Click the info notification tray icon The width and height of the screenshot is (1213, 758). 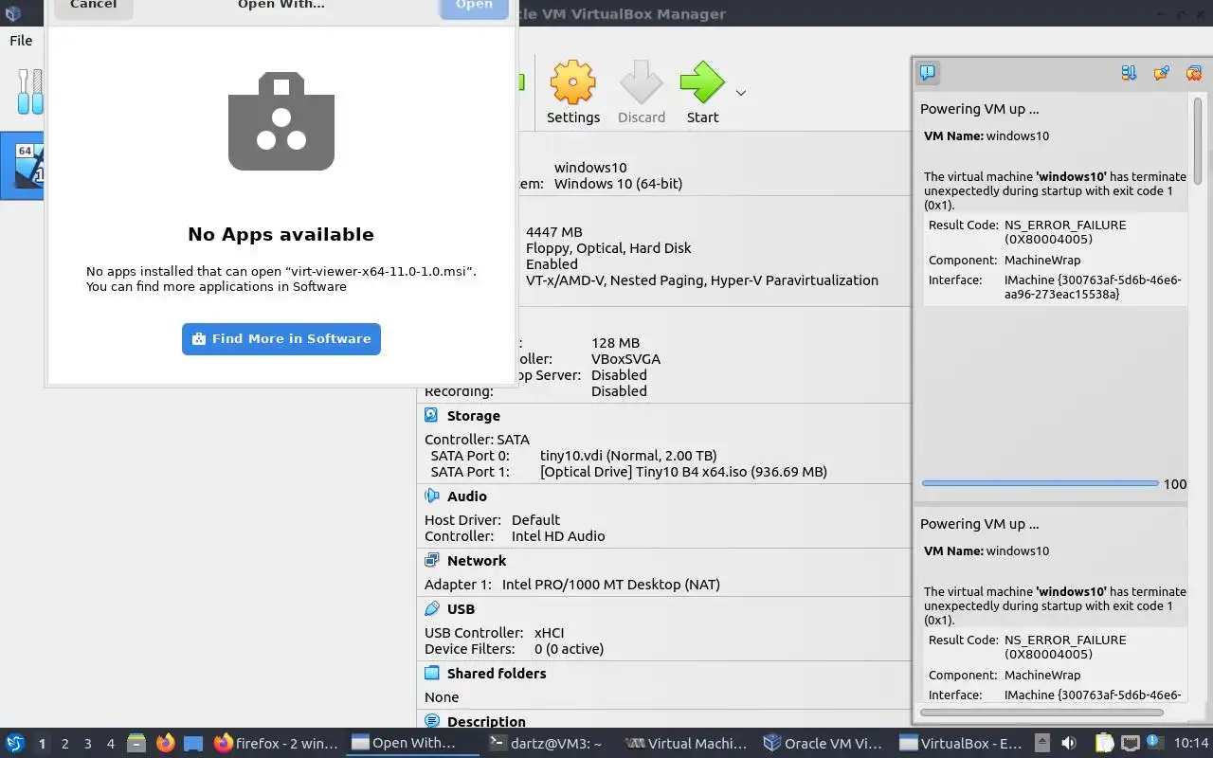pyautogui.click(x=1154, y=741)
